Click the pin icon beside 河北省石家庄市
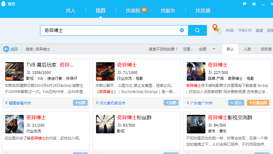This screenshot has height=154, width=273. tap(97, 103)
